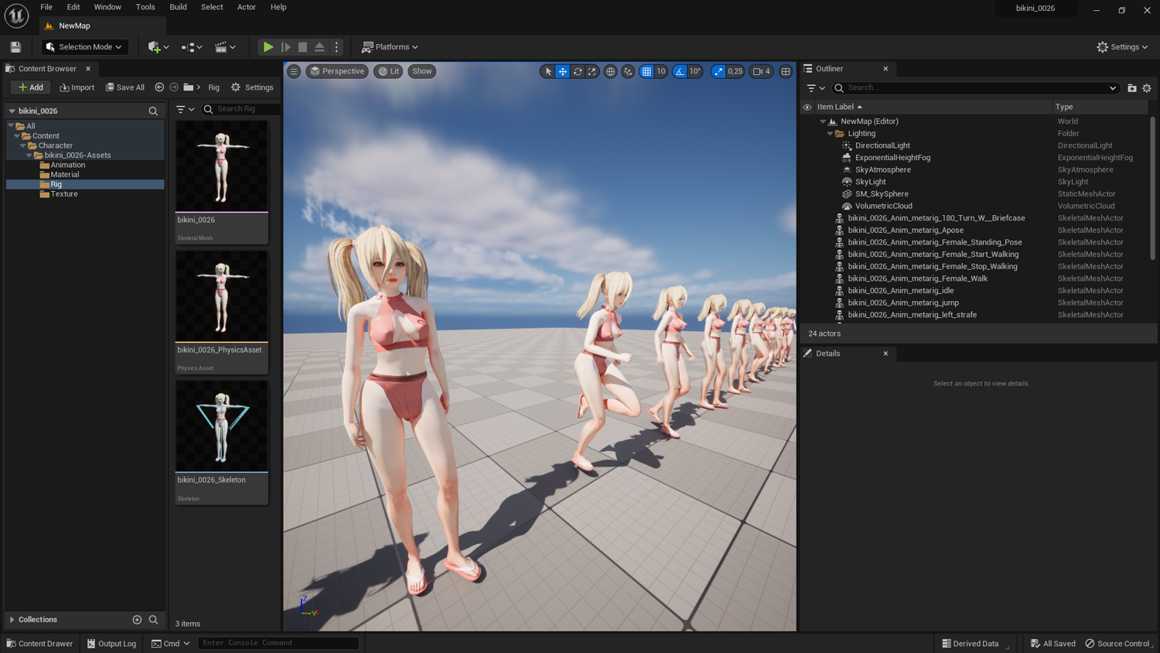
Task: Click the Advance Frame button
Action: (x=285, y=47)
